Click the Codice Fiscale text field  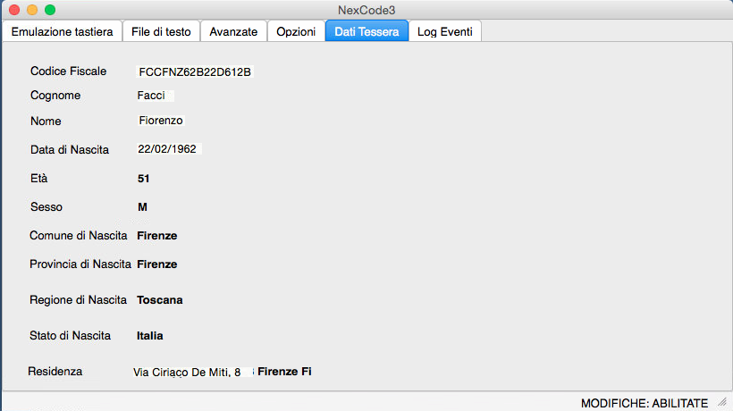click(x=195, y=71)
